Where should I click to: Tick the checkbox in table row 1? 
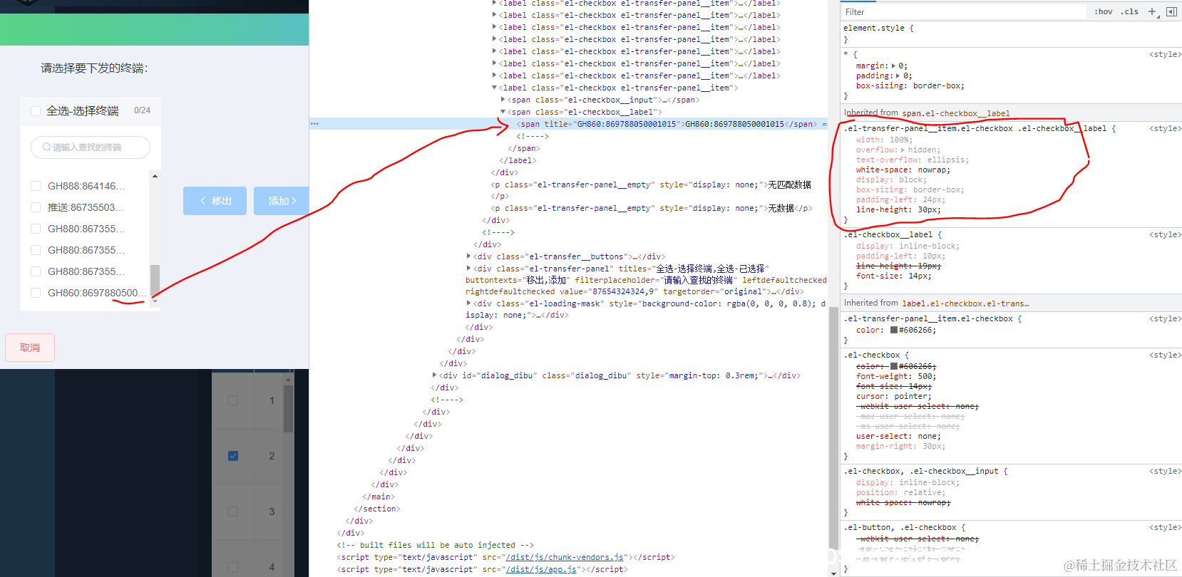(x=233, y=400)
